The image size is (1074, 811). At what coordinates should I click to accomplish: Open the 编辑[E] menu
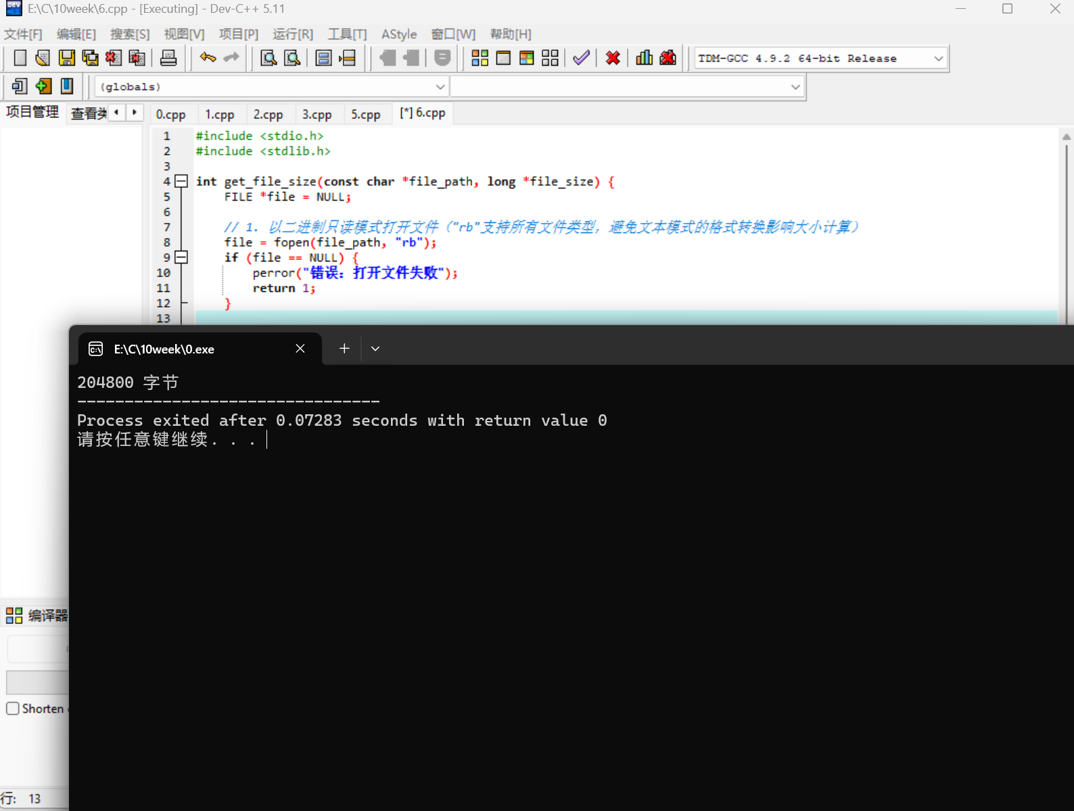click(76, 34)
